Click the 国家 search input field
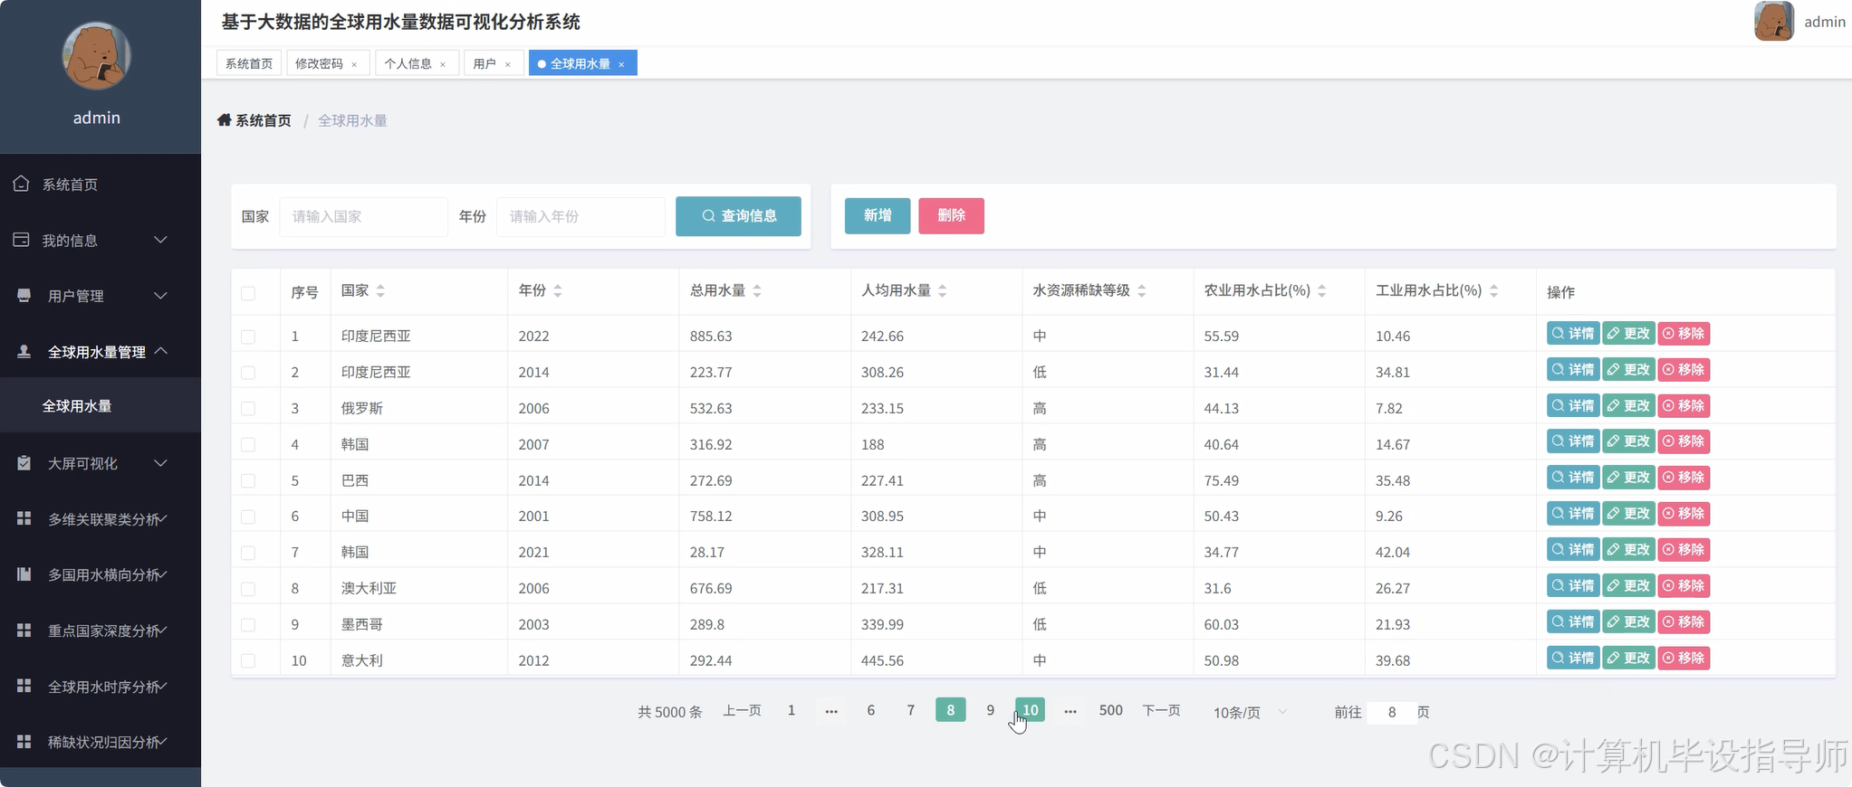Screen dimensions: 1852x787 click(364, 216)
